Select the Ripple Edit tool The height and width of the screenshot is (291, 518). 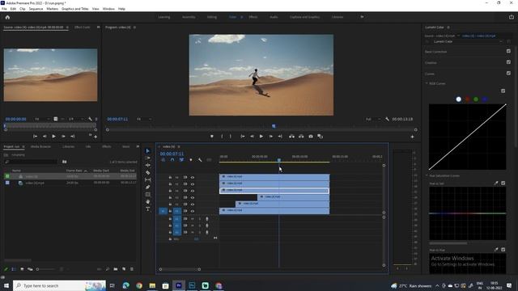pos(147,165)
